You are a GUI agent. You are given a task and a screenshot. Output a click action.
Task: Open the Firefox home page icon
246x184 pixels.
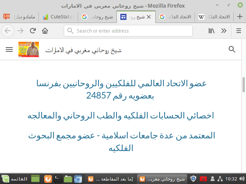tap(45, 31)
